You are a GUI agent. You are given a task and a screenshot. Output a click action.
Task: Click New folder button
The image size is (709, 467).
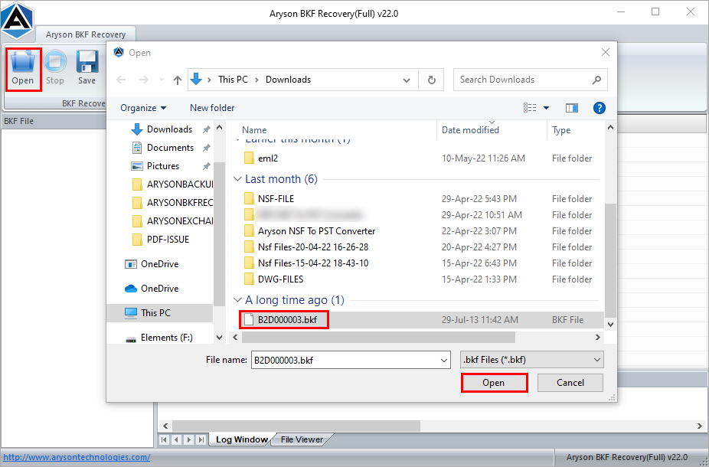click(x=212, y=108)
